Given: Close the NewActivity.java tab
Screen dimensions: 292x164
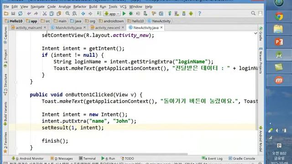Looking at the screenshot, I should click(162, 27).
